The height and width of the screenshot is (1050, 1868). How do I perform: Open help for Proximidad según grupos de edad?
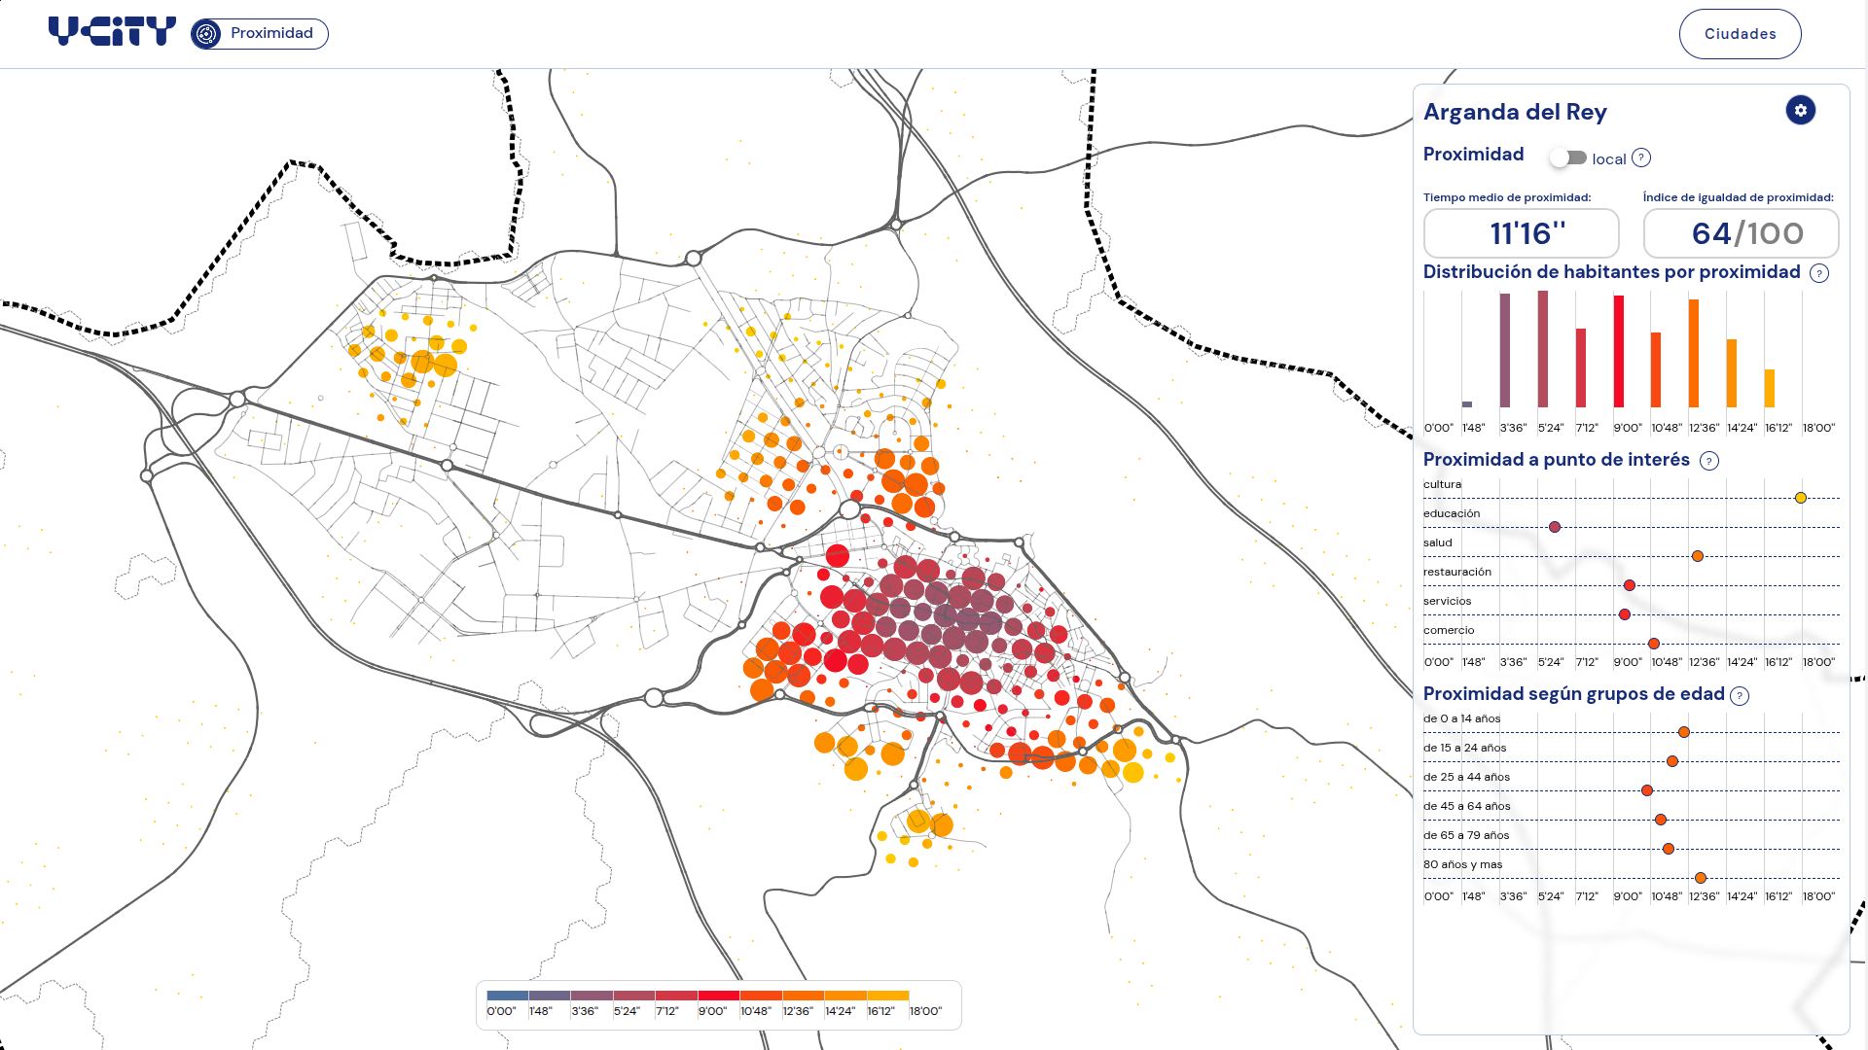point(1740,695)
